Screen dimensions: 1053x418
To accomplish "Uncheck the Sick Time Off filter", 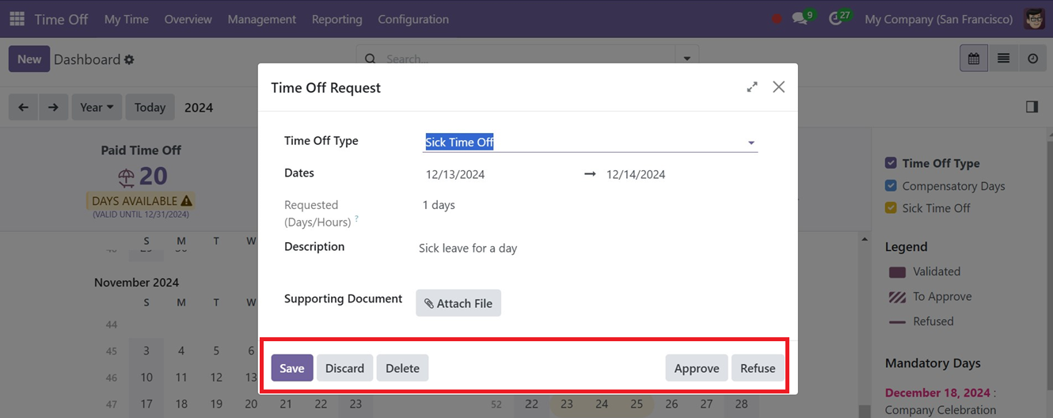I will click(891, 208).
